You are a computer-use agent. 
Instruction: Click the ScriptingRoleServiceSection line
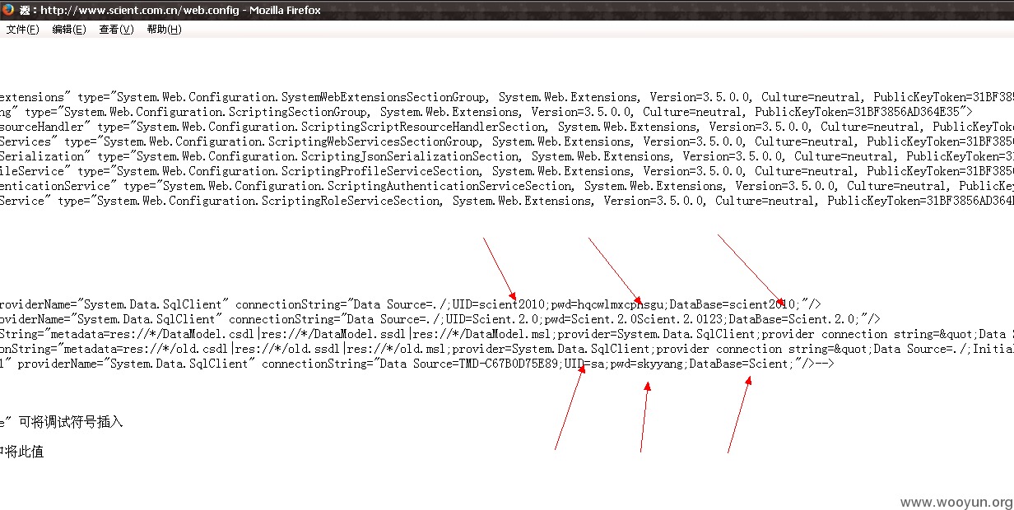(x=507, y=201)
